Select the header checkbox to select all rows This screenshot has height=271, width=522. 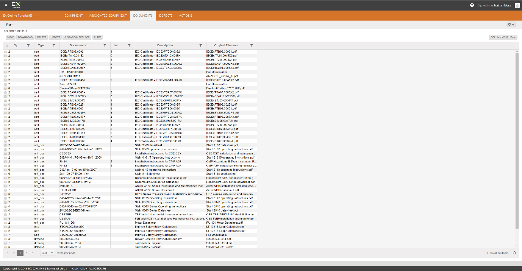tap(6, 45)
